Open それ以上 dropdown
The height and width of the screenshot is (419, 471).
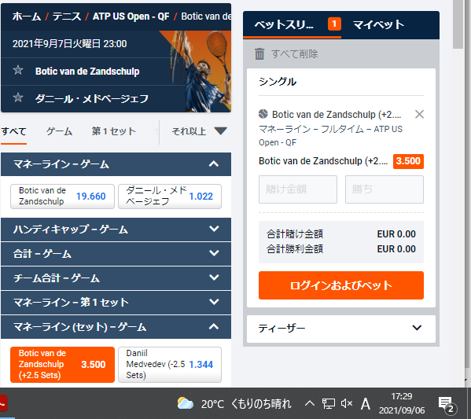click(199, 131)
